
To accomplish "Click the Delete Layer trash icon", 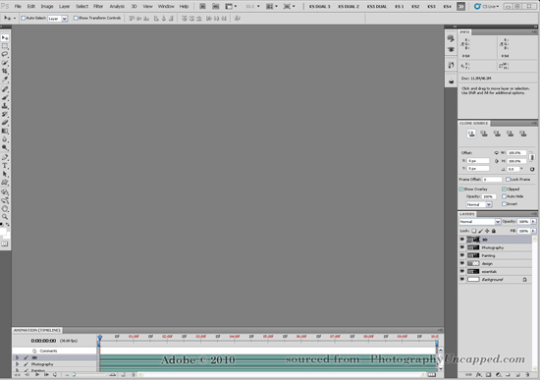I will click(527, 375).
